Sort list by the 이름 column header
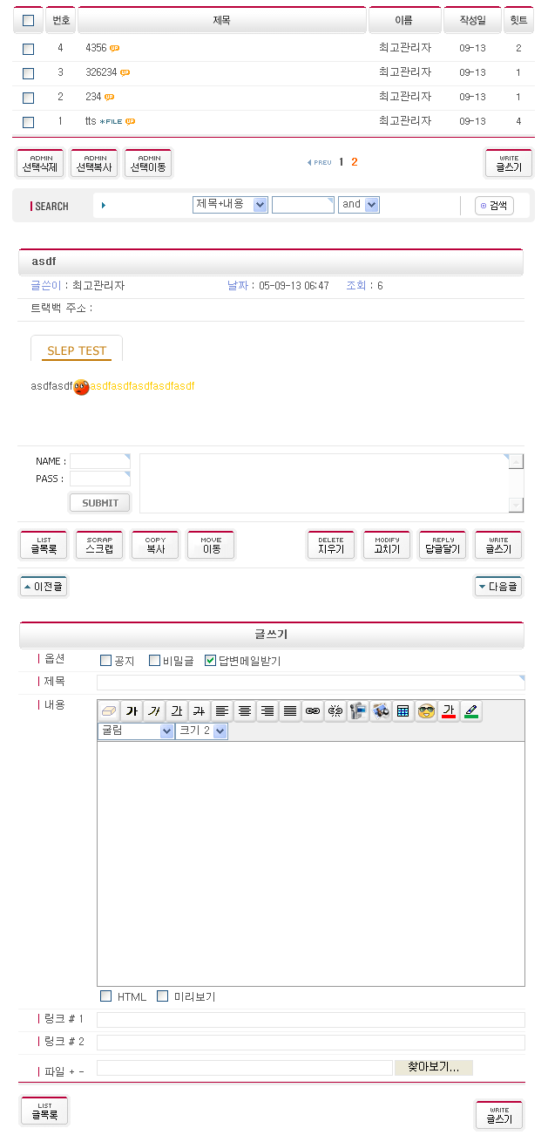This screenshot has width=548, height=1135. (x=404, y=20)
